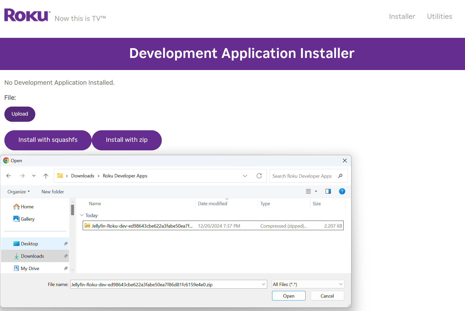Open the file dialog help icon
465x311 pixels.
(x=342, y=191)
